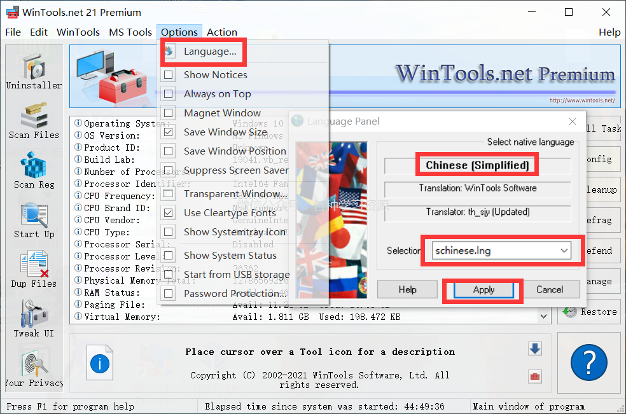Image resolution: width=626 pixels, height=414 pixels.
Task: Click Cancel in the Language Panel
Action: (x=550, y=289)
